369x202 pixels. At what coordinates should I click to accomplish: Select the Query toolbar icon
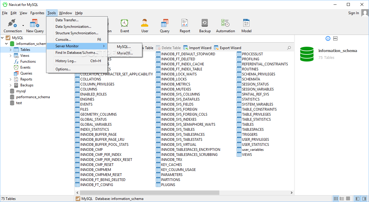pyautogui.click(x=165, y=23)
